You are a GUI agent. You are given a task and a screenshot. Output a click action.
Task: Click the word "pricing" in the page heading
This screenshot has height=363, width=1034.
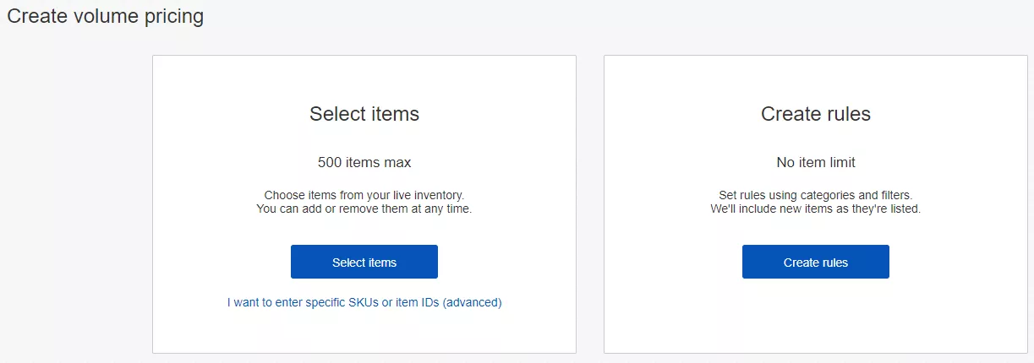tap(173, 16)
